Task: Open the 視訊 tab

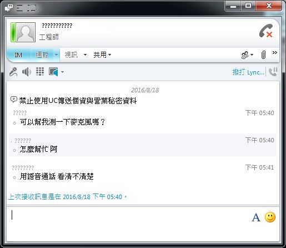Action: tap(71, 55)
